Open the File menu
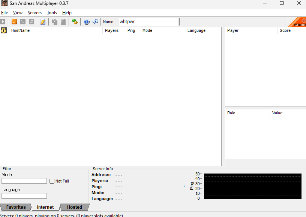Image resolution: width=306 pixels, height=217 pixels. (x=4, y=13)
